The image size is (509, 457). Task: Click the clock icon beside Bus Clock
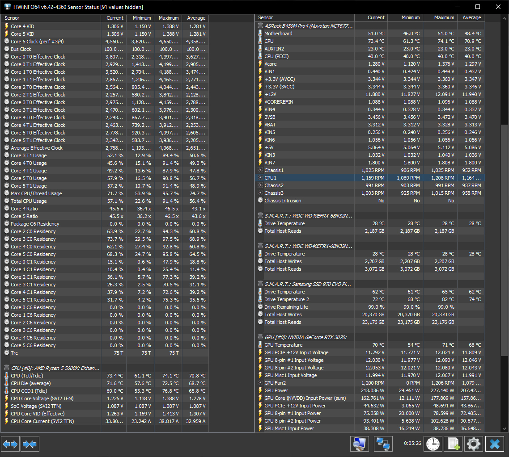pos(7,49)
